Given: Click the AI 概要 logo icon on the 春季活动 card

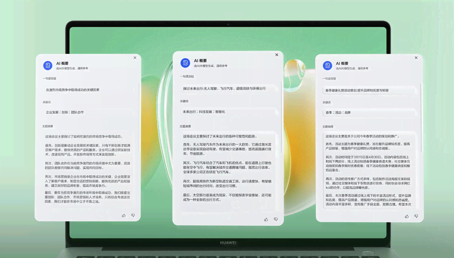Looking at the screenshot, I should (328, 66).
